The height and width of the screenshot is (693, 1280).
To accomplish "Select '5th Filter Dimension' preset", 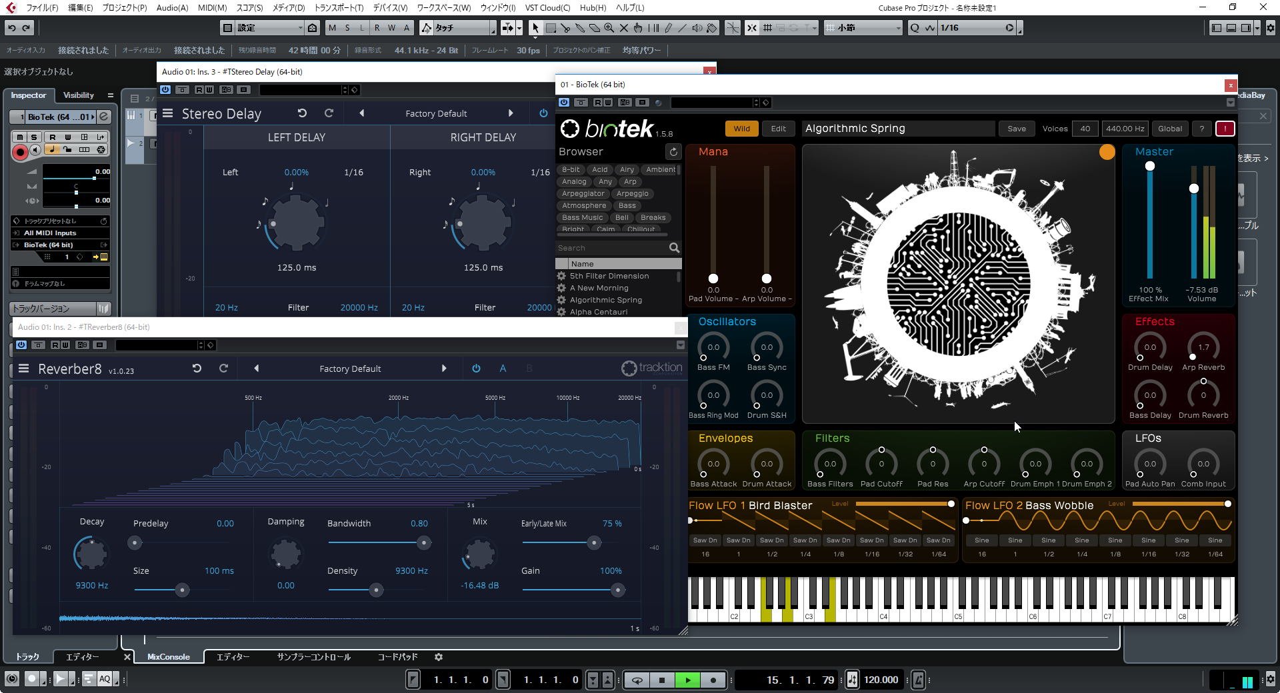I will pyautogui.click(x=609, y=276).
